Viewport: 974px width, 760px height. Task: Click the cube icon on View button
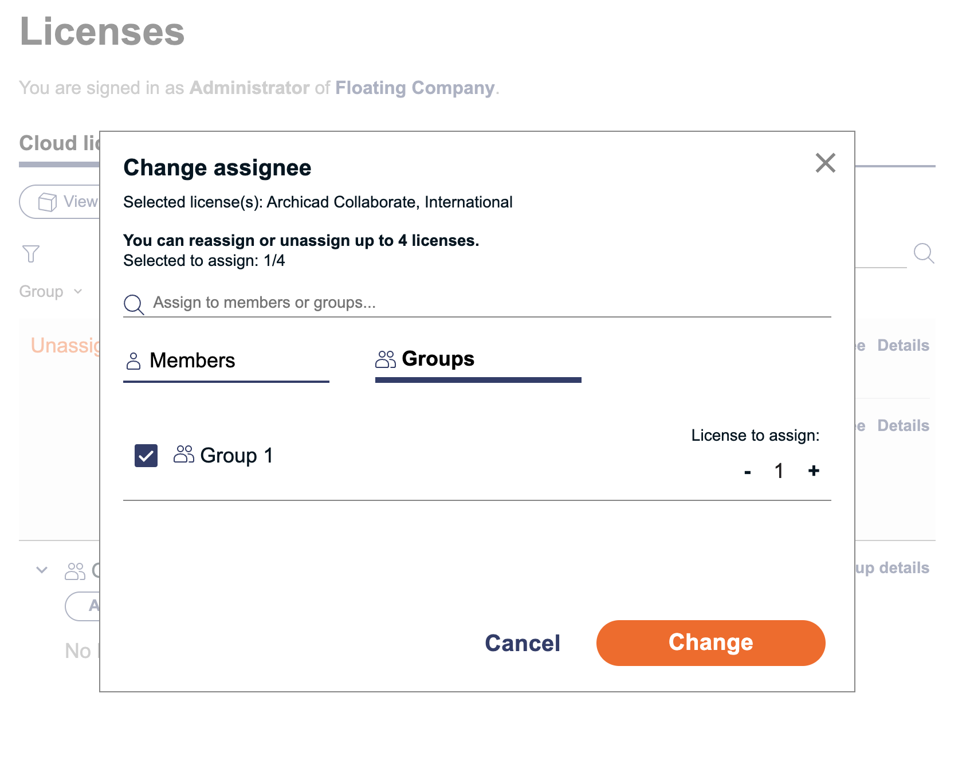click(48, 202)
